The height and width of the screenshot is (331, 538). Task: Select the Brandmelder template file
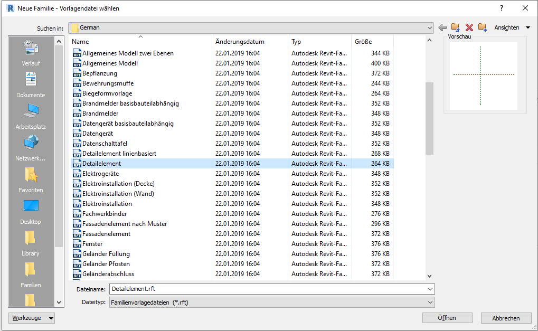coord(100,114)
